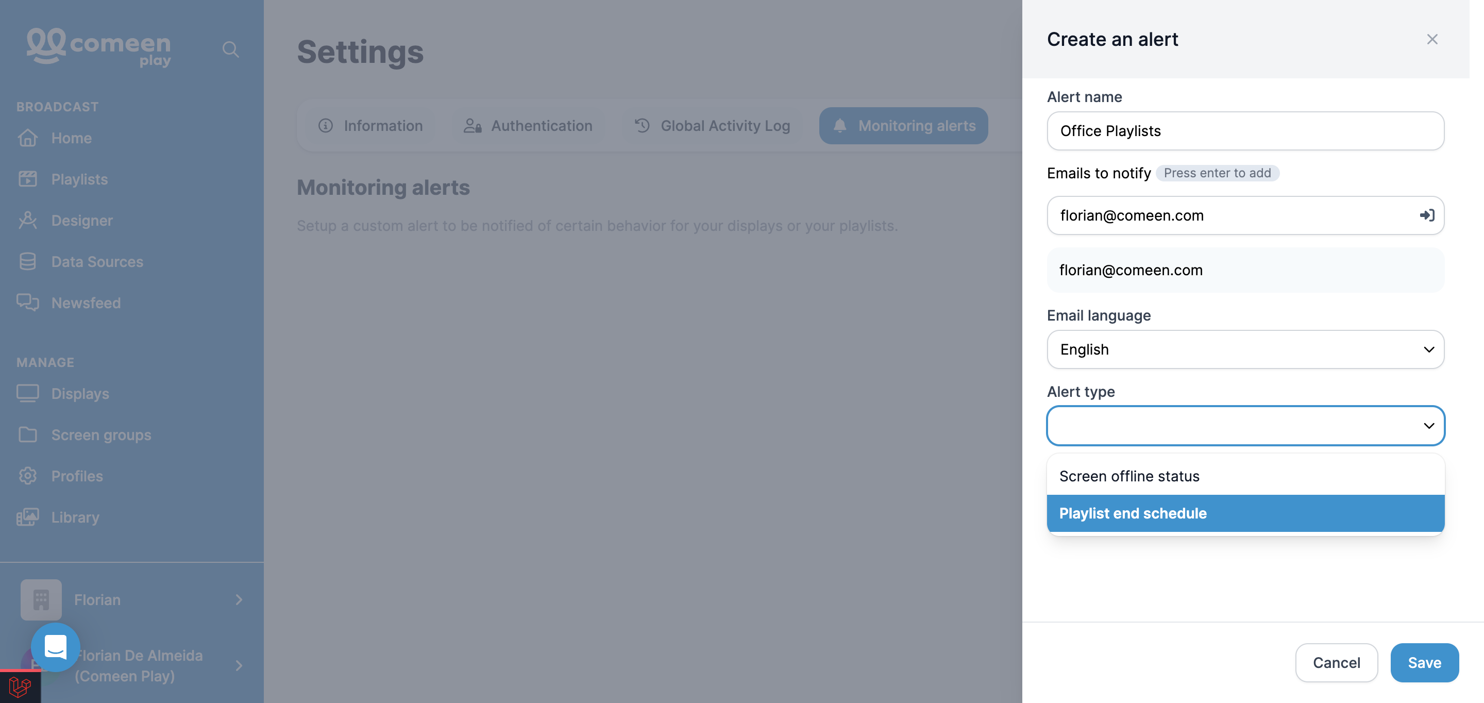Click the Newsfeed chat bubbles icon
This screenshot has height=703, width=1484.
coord(28,303)
